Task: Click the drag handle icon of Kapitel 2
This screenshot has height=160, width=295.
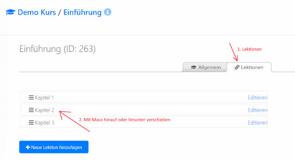Action: click(31, 110)
